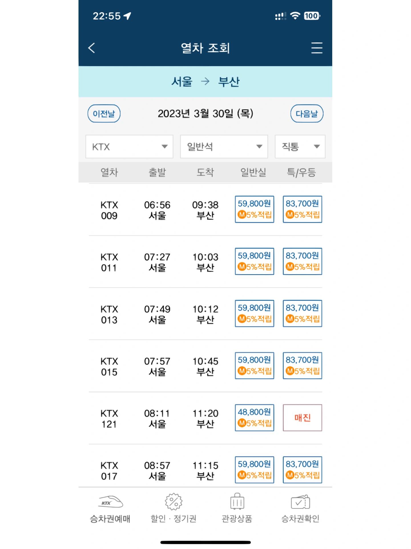Select KTX 009 일반실 59,800원 fare
The image size is (411, 549).
255,209
